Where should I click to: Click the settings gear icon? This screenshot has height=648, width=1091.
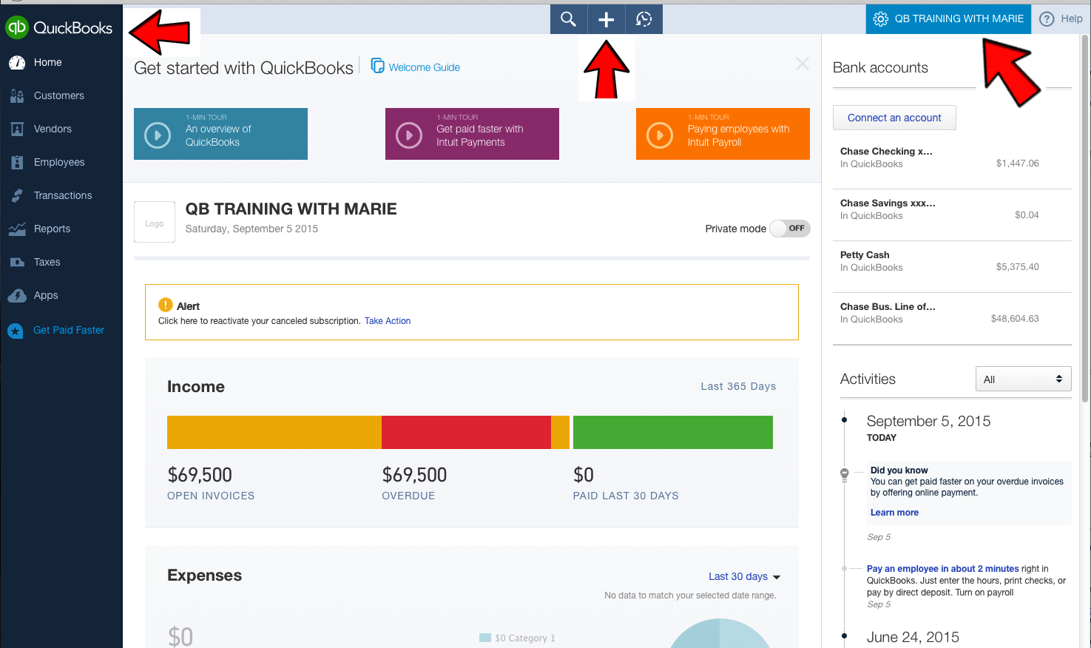[880, 19]
